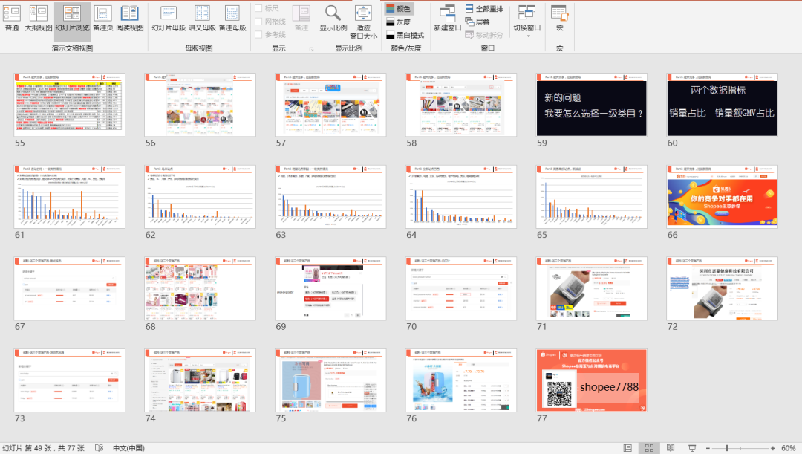
Task: Select slide 55 thumbnail
Action: tap(70, 105)
